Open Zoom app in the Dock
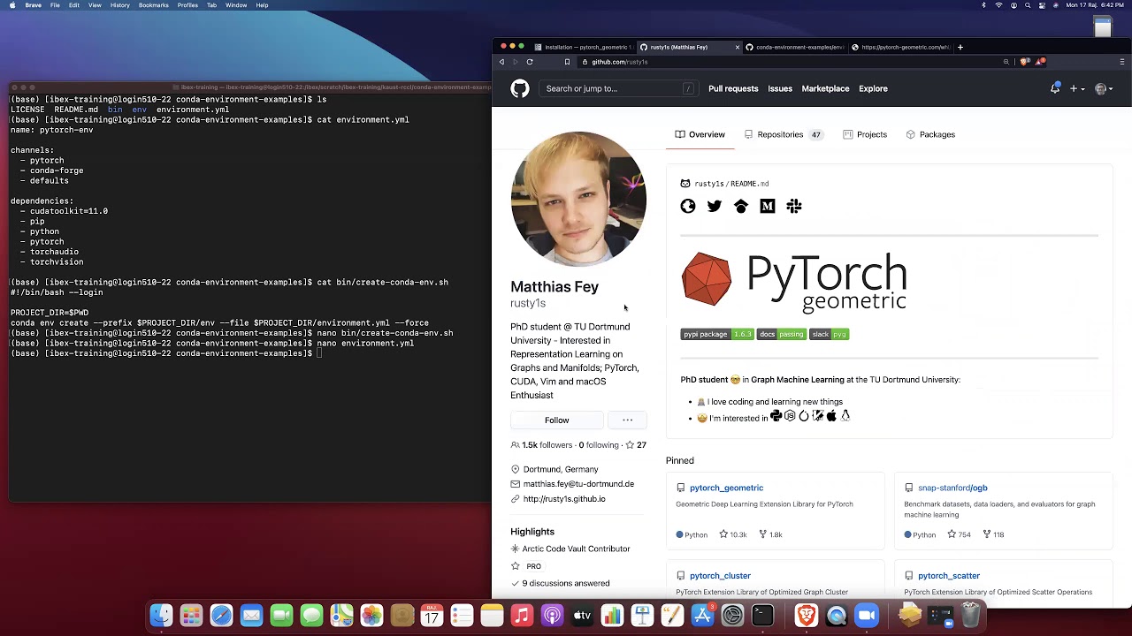This screenshot has height=636, width=1132. [x=866, y=616]
